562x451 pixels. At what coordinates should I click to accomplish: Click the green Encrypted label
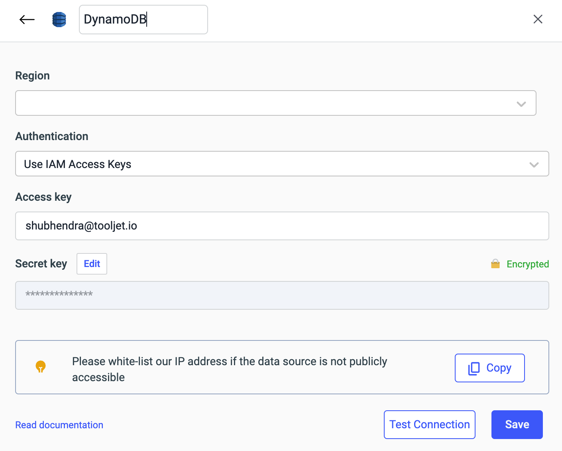pyautogui.click(x=527, y=264)
